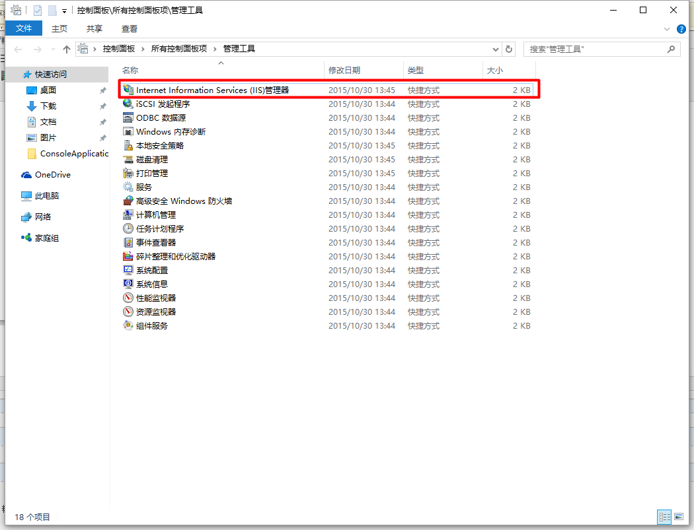Viewport: 694px width, 530px height.
Task: Open Explorer help with the question mark
Action: pos(681,28)
